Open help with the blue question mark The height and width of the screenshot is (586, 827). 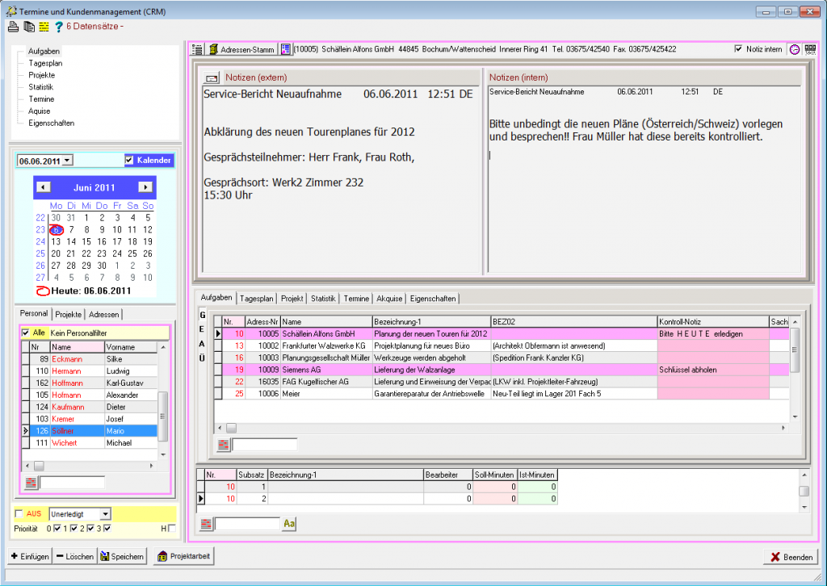tap(58, 27)
